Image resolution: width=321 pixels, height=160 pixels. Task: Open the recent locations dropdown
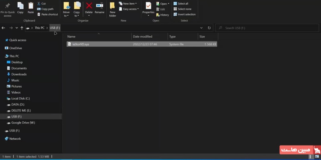pyautogui.click(x=16, y=28)
